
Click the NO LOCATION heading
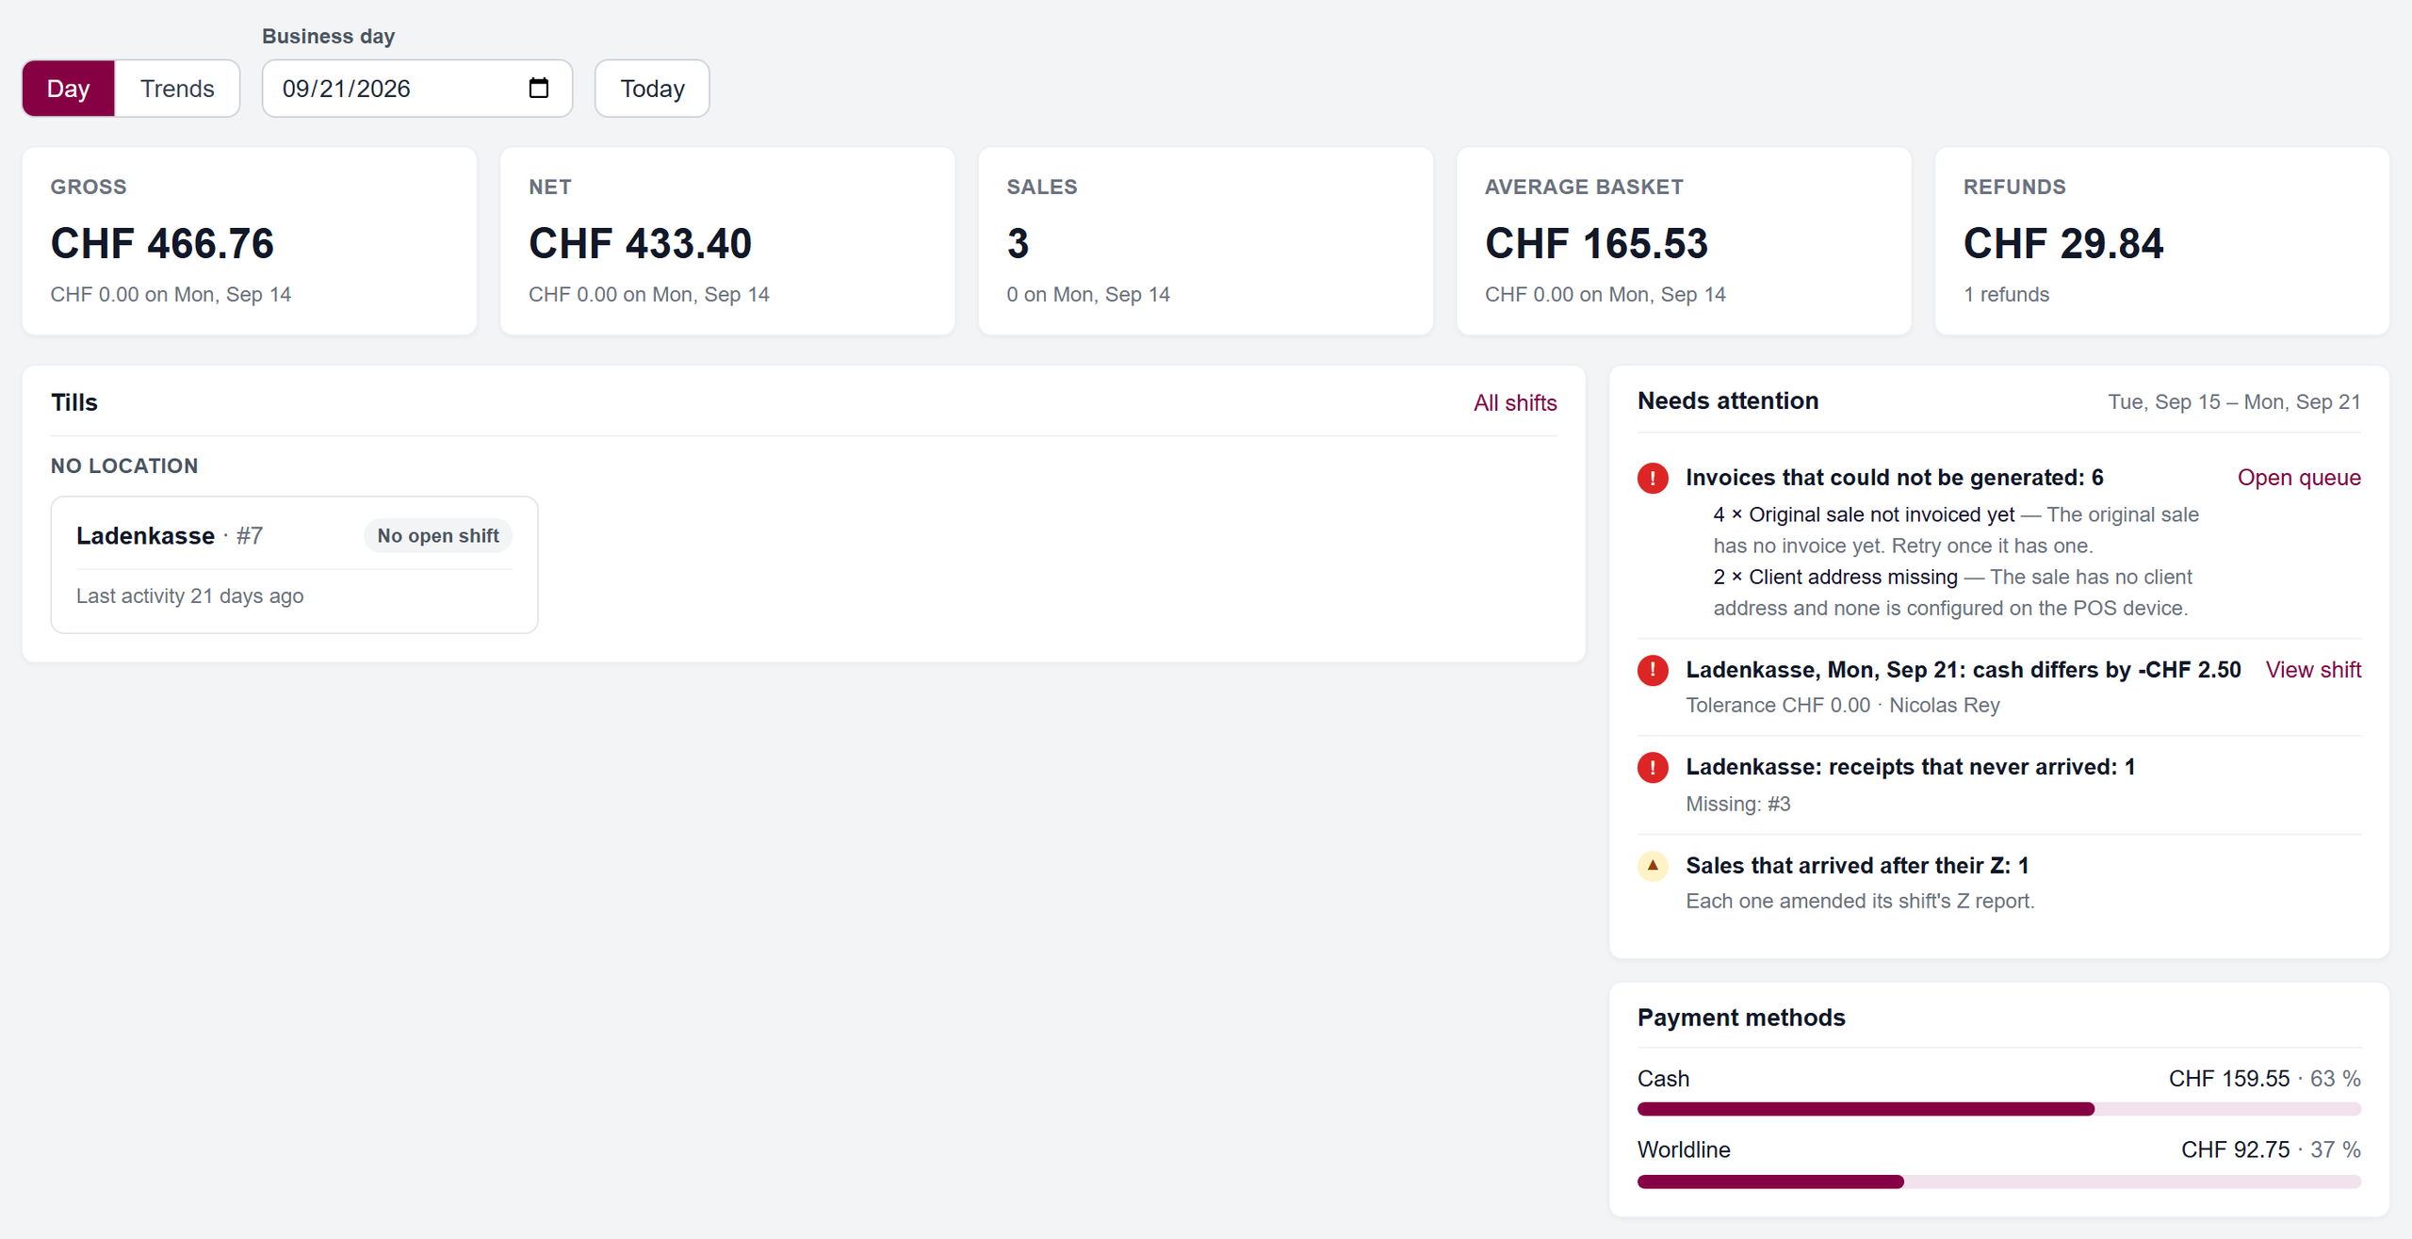124,465
